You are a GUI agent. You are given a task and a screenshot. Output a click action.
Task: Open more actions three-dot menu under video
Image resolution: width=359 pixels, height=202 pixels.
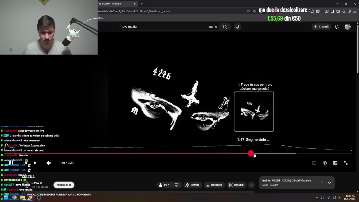251,185
